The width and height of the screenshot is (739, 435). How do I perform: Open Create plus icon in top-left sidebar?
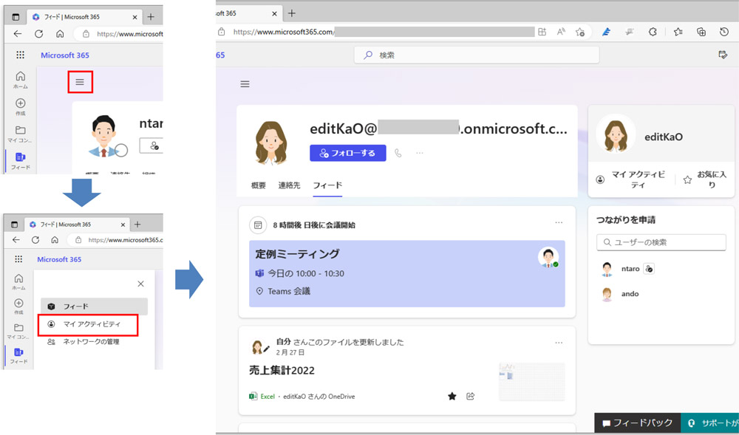(x=20, y=106)
